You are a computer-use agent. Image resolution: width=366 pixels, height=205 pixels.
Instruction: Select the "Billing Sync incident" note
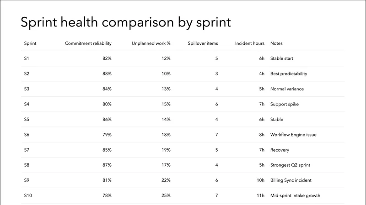tap(291, 180)
